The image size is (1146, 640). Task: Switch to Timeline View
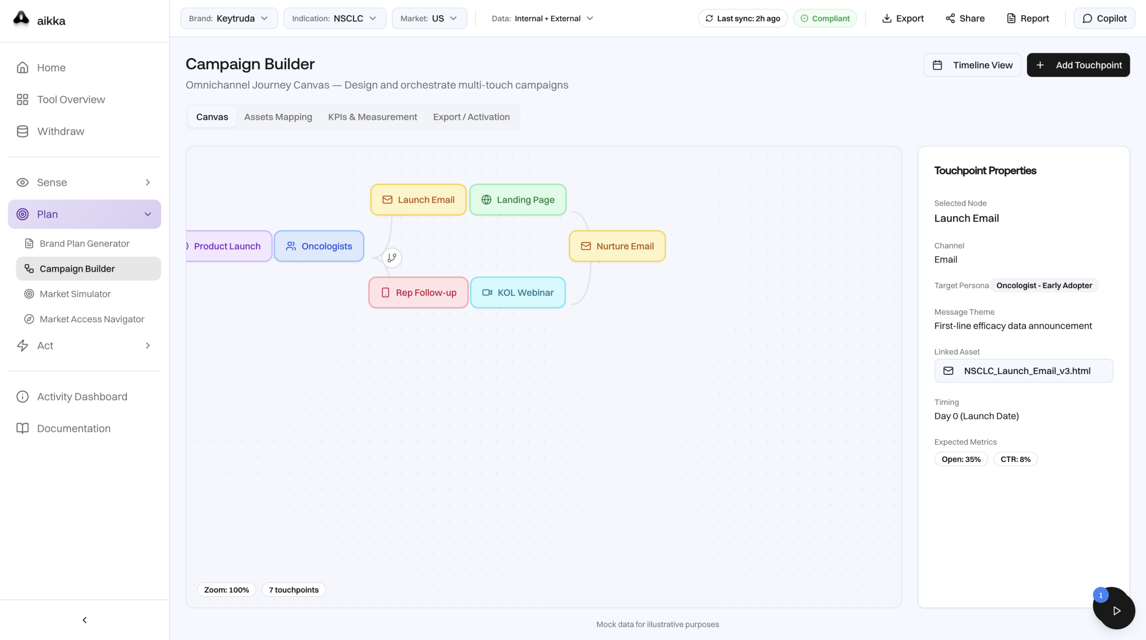[972, 65]
